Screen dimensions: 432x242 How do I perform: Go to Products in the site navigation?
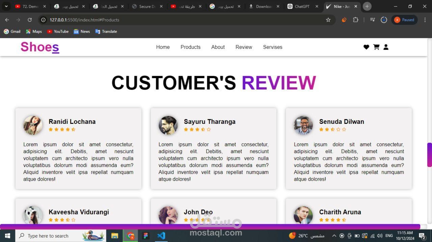(190, 47)
